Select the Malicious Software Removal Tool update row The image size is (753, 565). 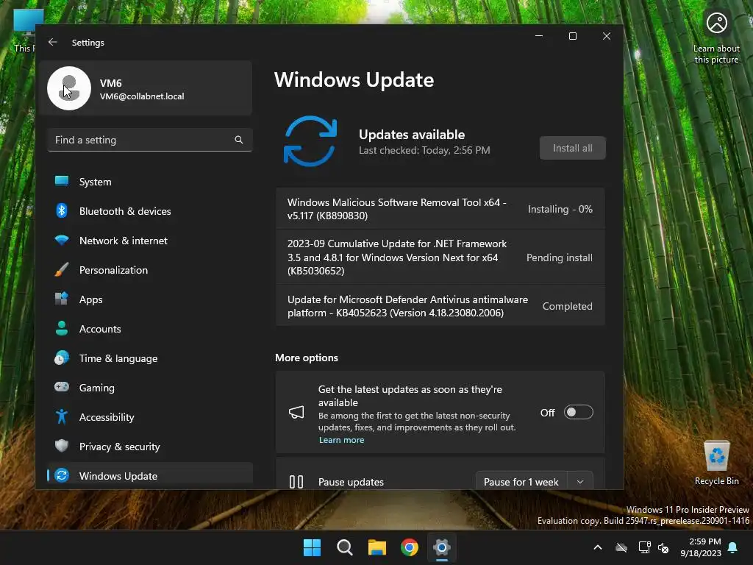[440, 208]
